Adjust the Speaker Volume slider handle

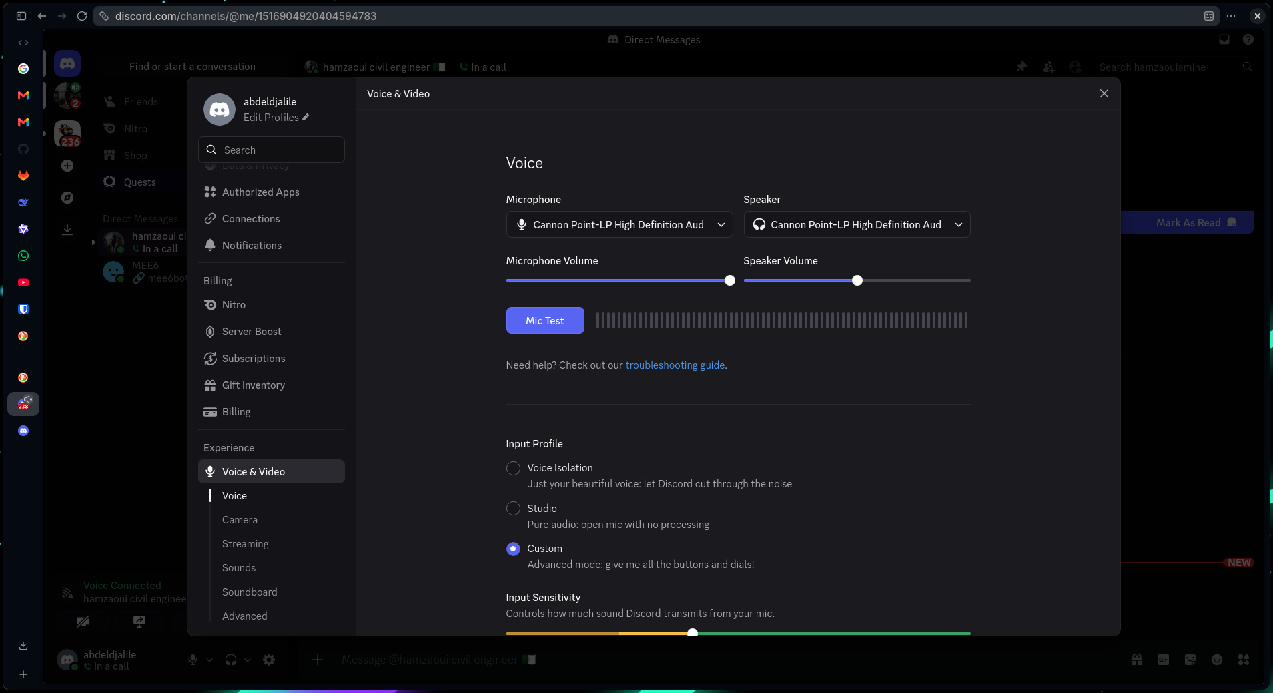click(857, 280)
